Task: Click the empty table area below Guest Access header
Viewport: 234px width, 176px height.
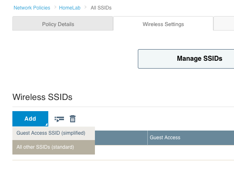Action: click(191, 152)
